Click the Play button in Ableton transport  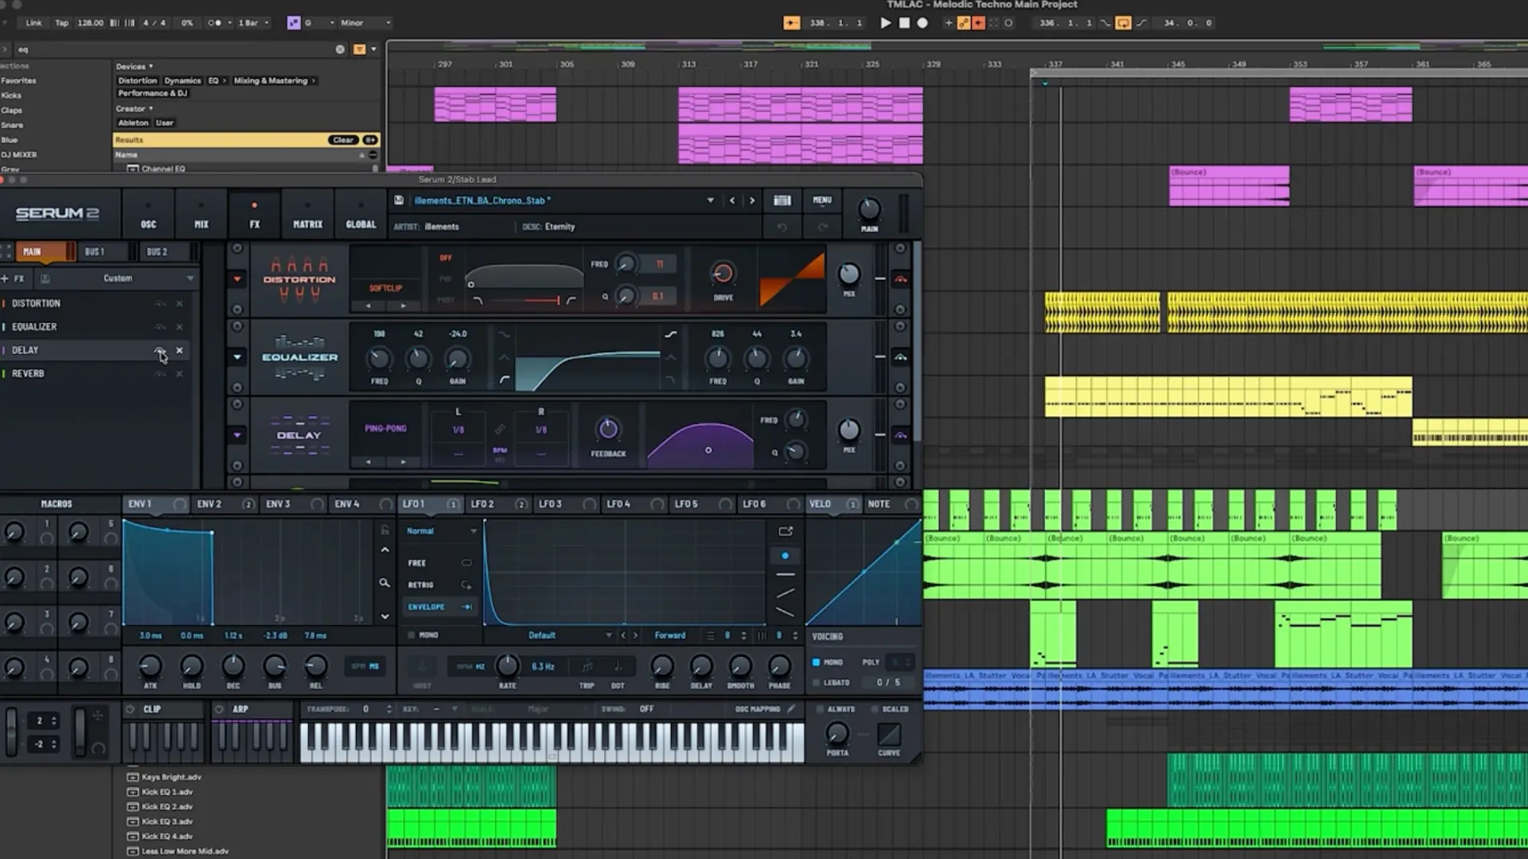(886, 23)
